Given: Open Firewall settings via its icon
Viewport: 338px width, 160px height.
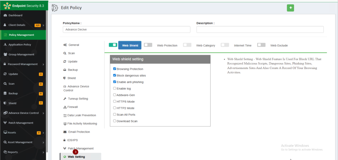Looking at the screenshot, I should (x=65, y=107).
